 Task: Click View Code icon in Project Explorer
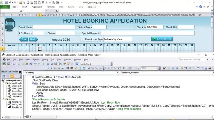click(4, 76)
